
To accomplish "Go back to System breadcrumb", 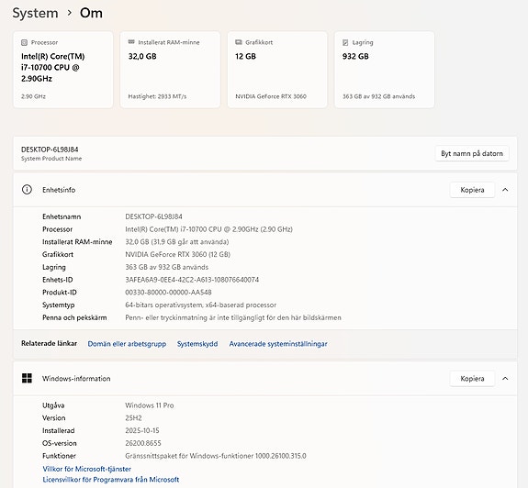I will pos(36,13).
